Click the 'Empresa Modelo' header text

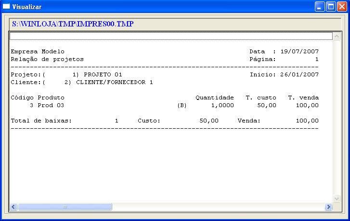coord(38,51)
